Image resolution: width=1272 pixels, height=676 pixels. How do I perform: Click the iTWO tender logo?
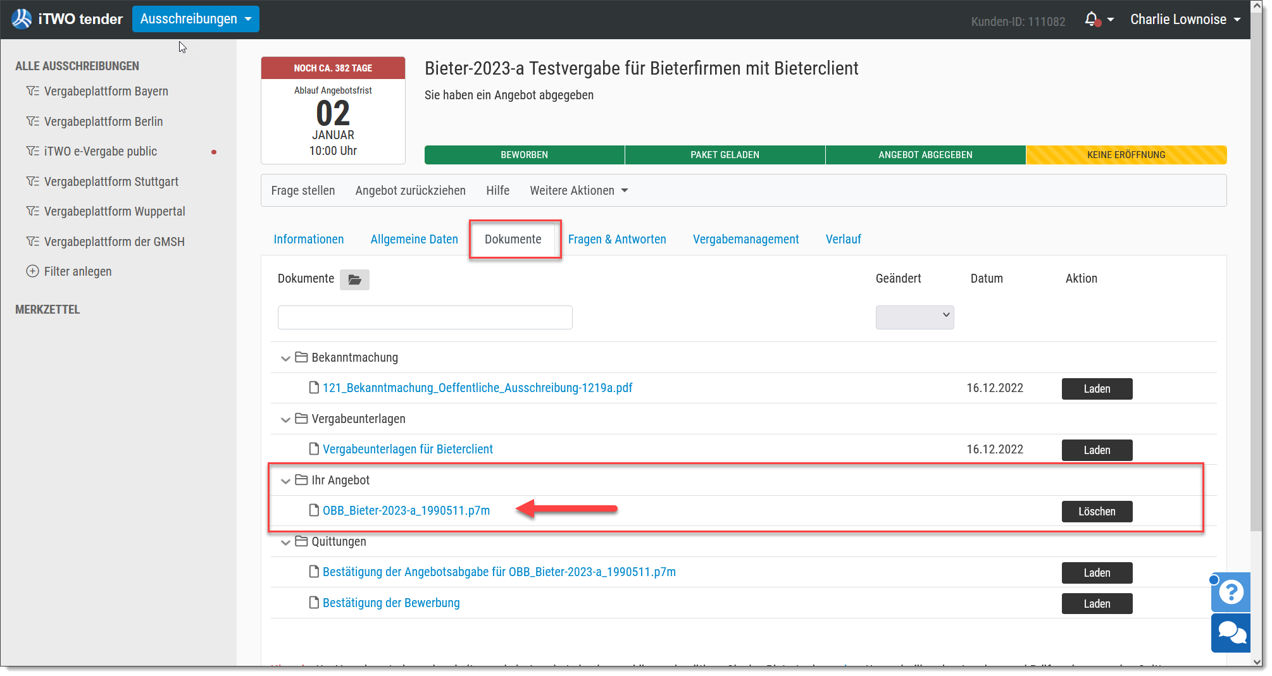tap(67, 19)
